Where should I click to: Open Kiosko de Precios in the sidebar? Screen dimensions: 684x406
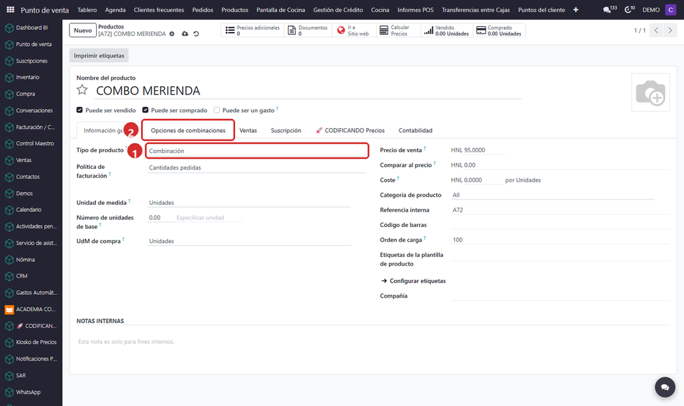[31, 343]
